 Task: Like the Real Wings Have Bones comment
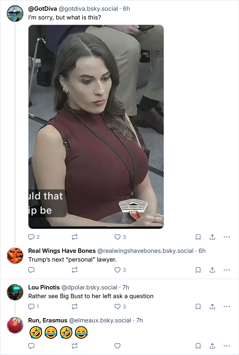117,270
